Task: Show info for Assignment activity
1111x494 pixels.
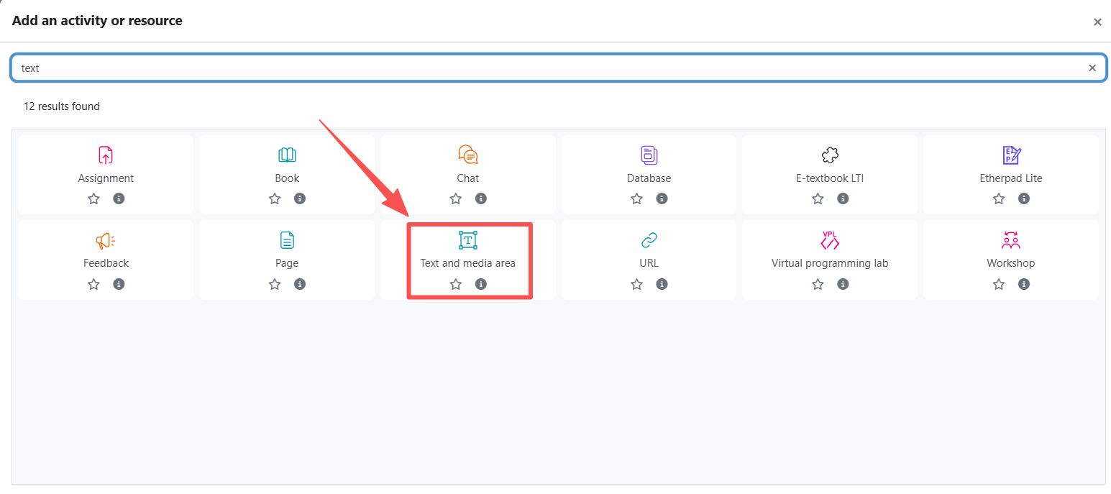Action: point(119,198)
